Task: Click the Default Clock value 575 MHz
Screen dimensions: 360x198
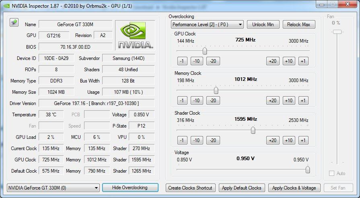Action: pyautogui.click(x=51, y=171)
